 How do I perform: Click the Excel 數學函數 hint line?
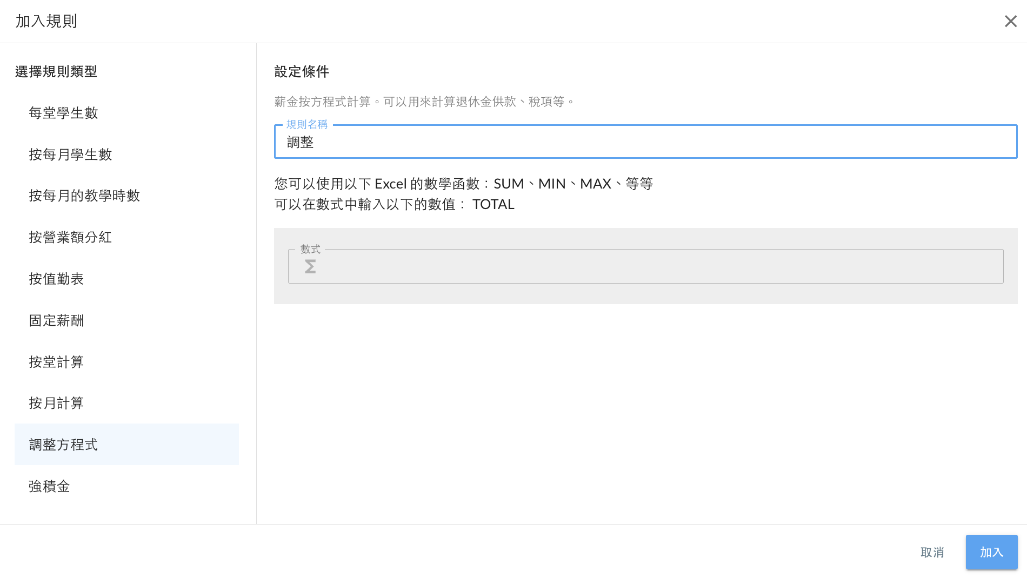463,184
